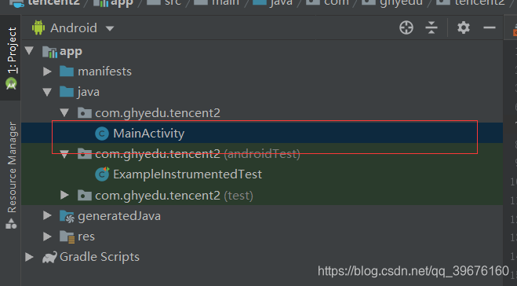Expand the com.ghyedu.tencent2 (test) package
The image size is (517, 286).
tap(64, 195)
